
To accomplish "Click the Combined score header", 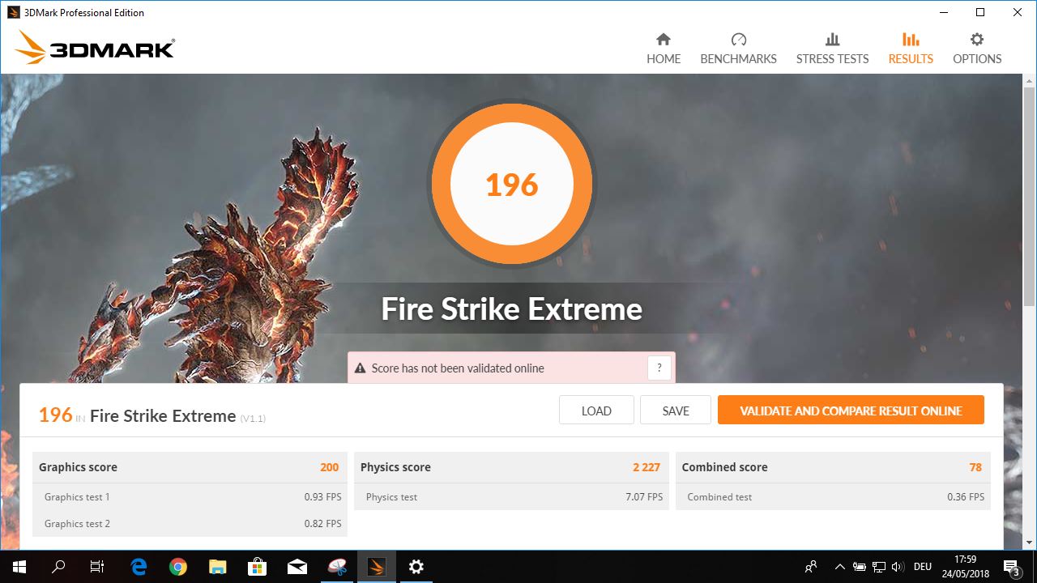I will pyautogui.click(x=833, y=467).
